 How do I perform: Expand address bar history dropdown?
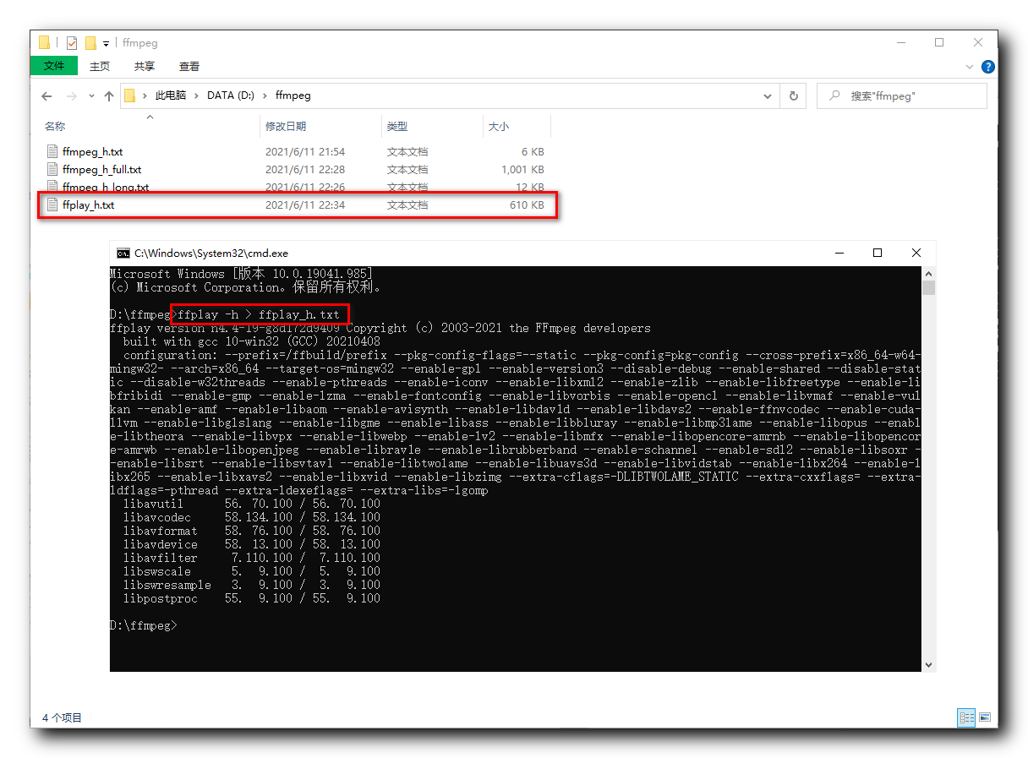click(768, 96)
